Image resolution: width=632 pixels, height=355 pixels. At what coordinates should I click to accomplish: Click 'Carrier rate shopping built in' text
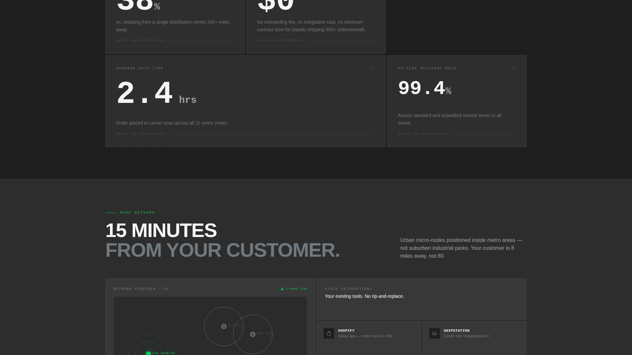point(466,336)
